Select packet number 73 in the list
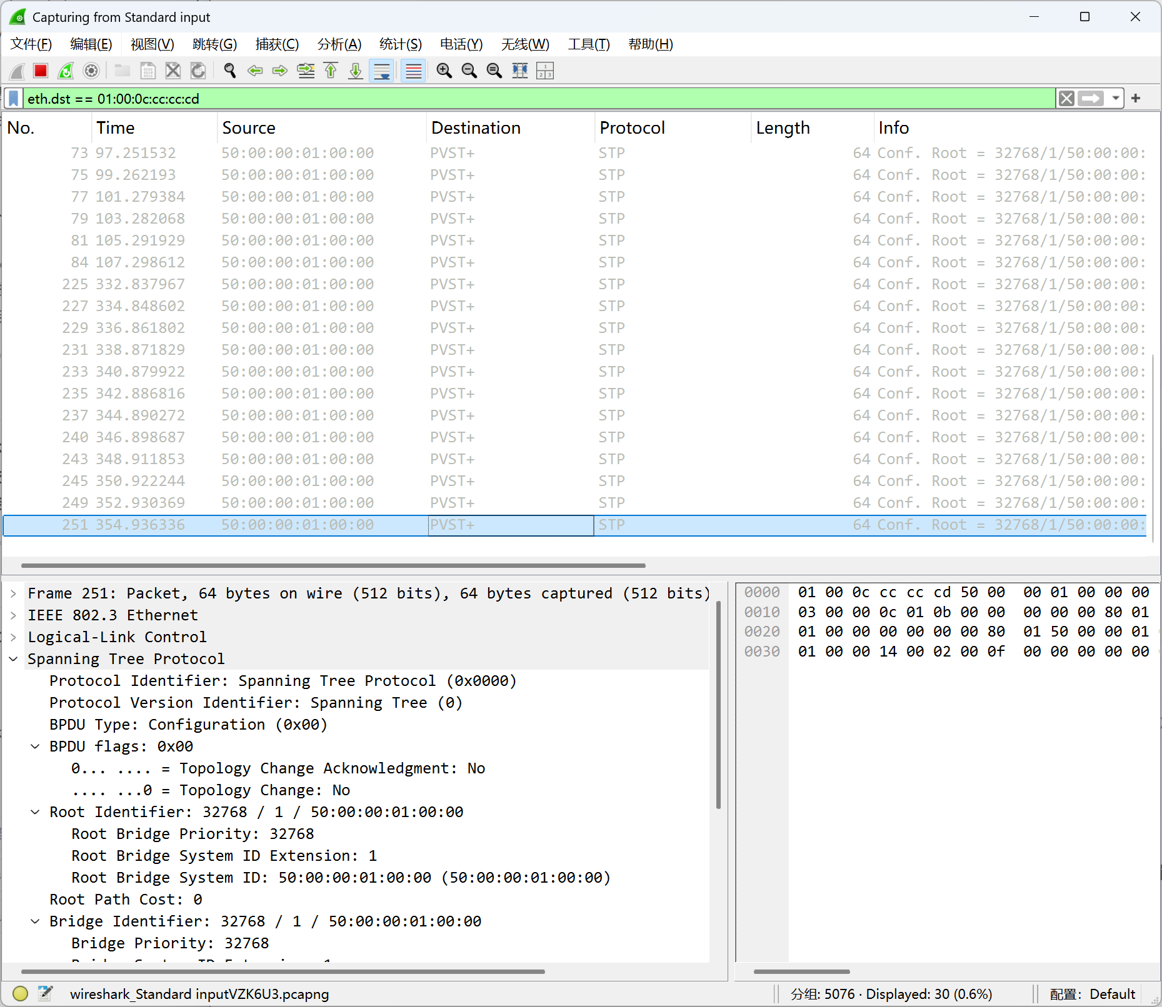Image resolution: width=1162 pixels, height=1007 pixels. (575, 153)
